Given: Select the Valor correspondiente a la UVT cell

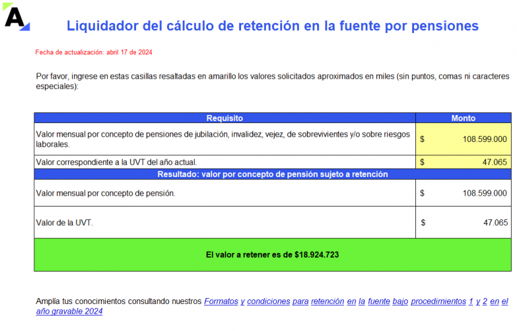Looking at the screenshot, I should pyautogui.click(x=225, y=162).
